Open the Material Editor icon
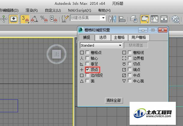The height and width of the screenshot is (126, 183). pos(175,19)
